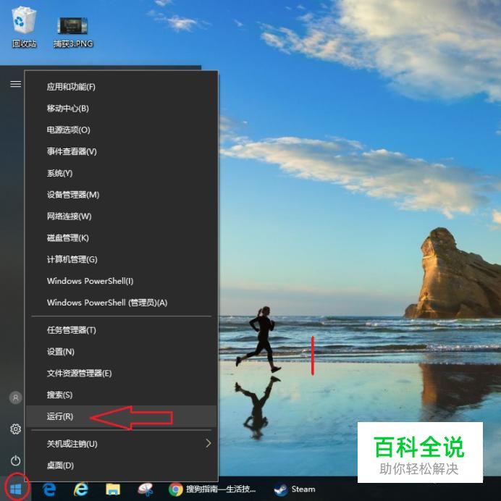501x501 pixels.
Task: Select 移动中心(B) menu entry
Action: click(122, 109)
